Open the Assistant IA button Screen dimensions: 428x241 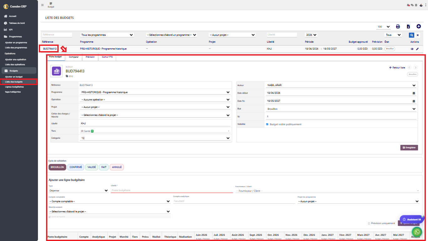coord(412,219)
